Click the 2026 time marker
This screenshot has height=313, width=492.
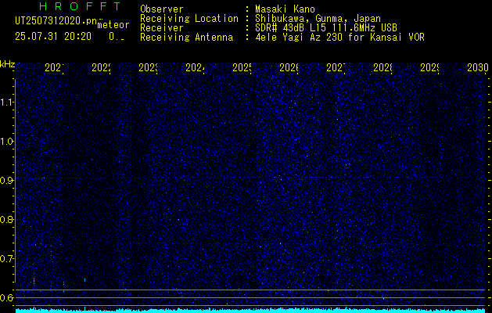pos(289,67)
